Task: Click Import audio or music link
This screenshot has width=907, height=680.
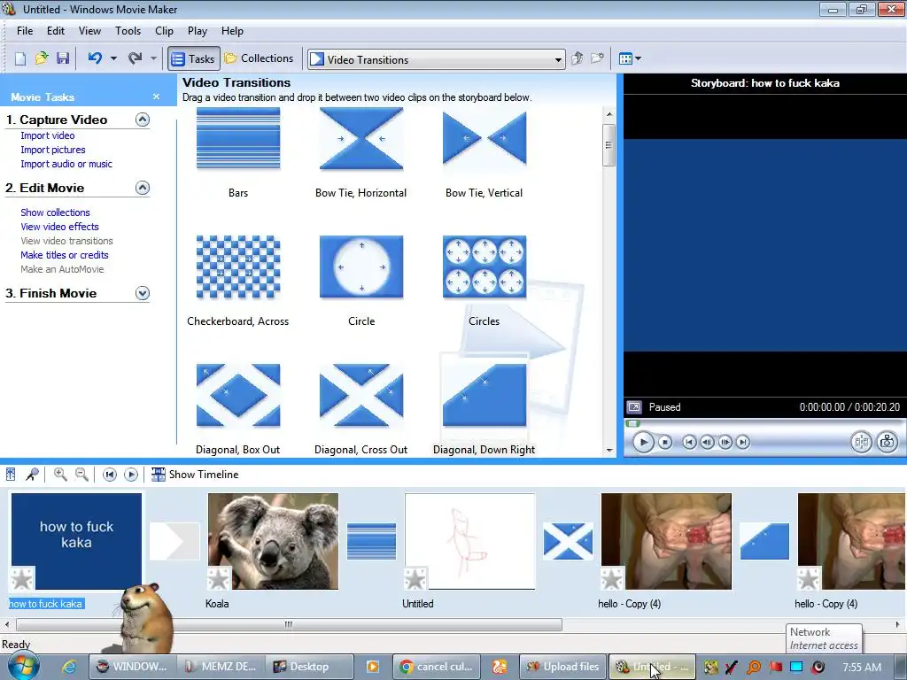Action: (x=66, y=164)
